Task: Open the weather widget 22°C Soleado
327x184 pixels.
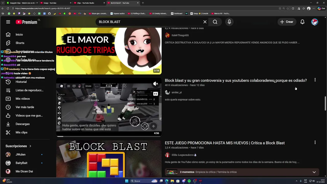Action: pos(7,181)
